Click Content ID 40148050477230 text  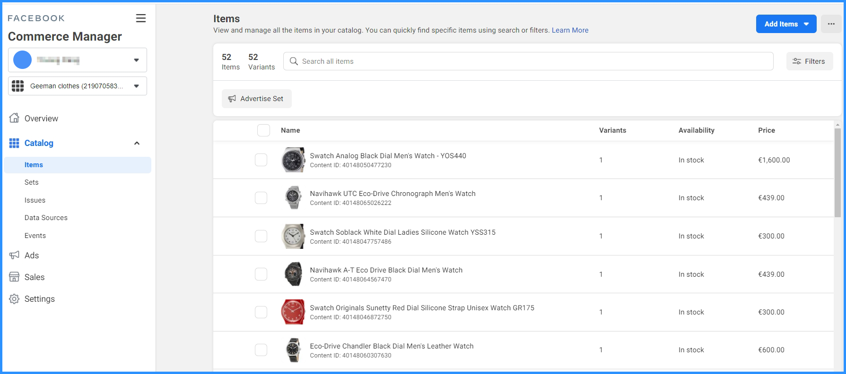click(x=350, y=165)
